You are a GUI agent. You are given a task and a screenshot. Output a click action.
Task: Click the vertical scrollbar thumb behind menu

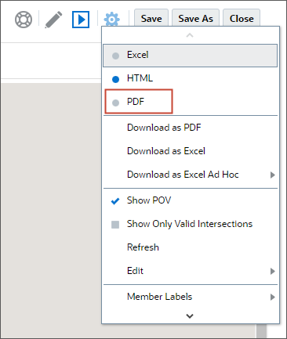261,331
